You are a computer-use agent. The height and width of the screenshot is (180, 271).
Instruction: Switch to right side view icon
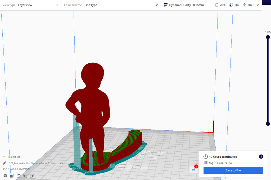[32, 176]
